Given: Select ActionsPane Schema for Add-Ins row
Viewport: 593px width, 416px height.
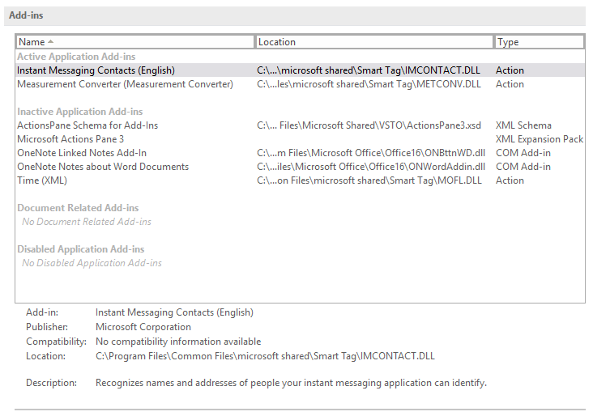Looking at the screenshot, I should coord(301,125).
